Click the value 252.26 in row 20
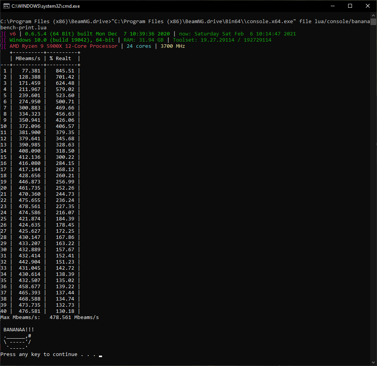 (65, 188)
